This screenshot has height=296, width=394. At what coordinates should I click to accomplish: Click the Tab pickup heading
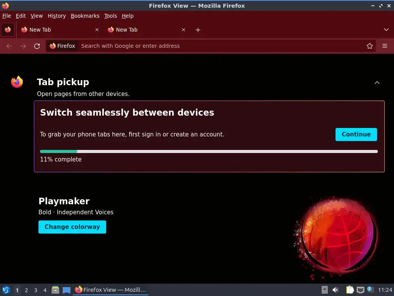63,82
